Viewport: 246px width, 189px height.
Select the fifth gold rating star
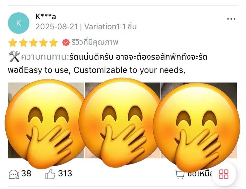coord(53,43)
